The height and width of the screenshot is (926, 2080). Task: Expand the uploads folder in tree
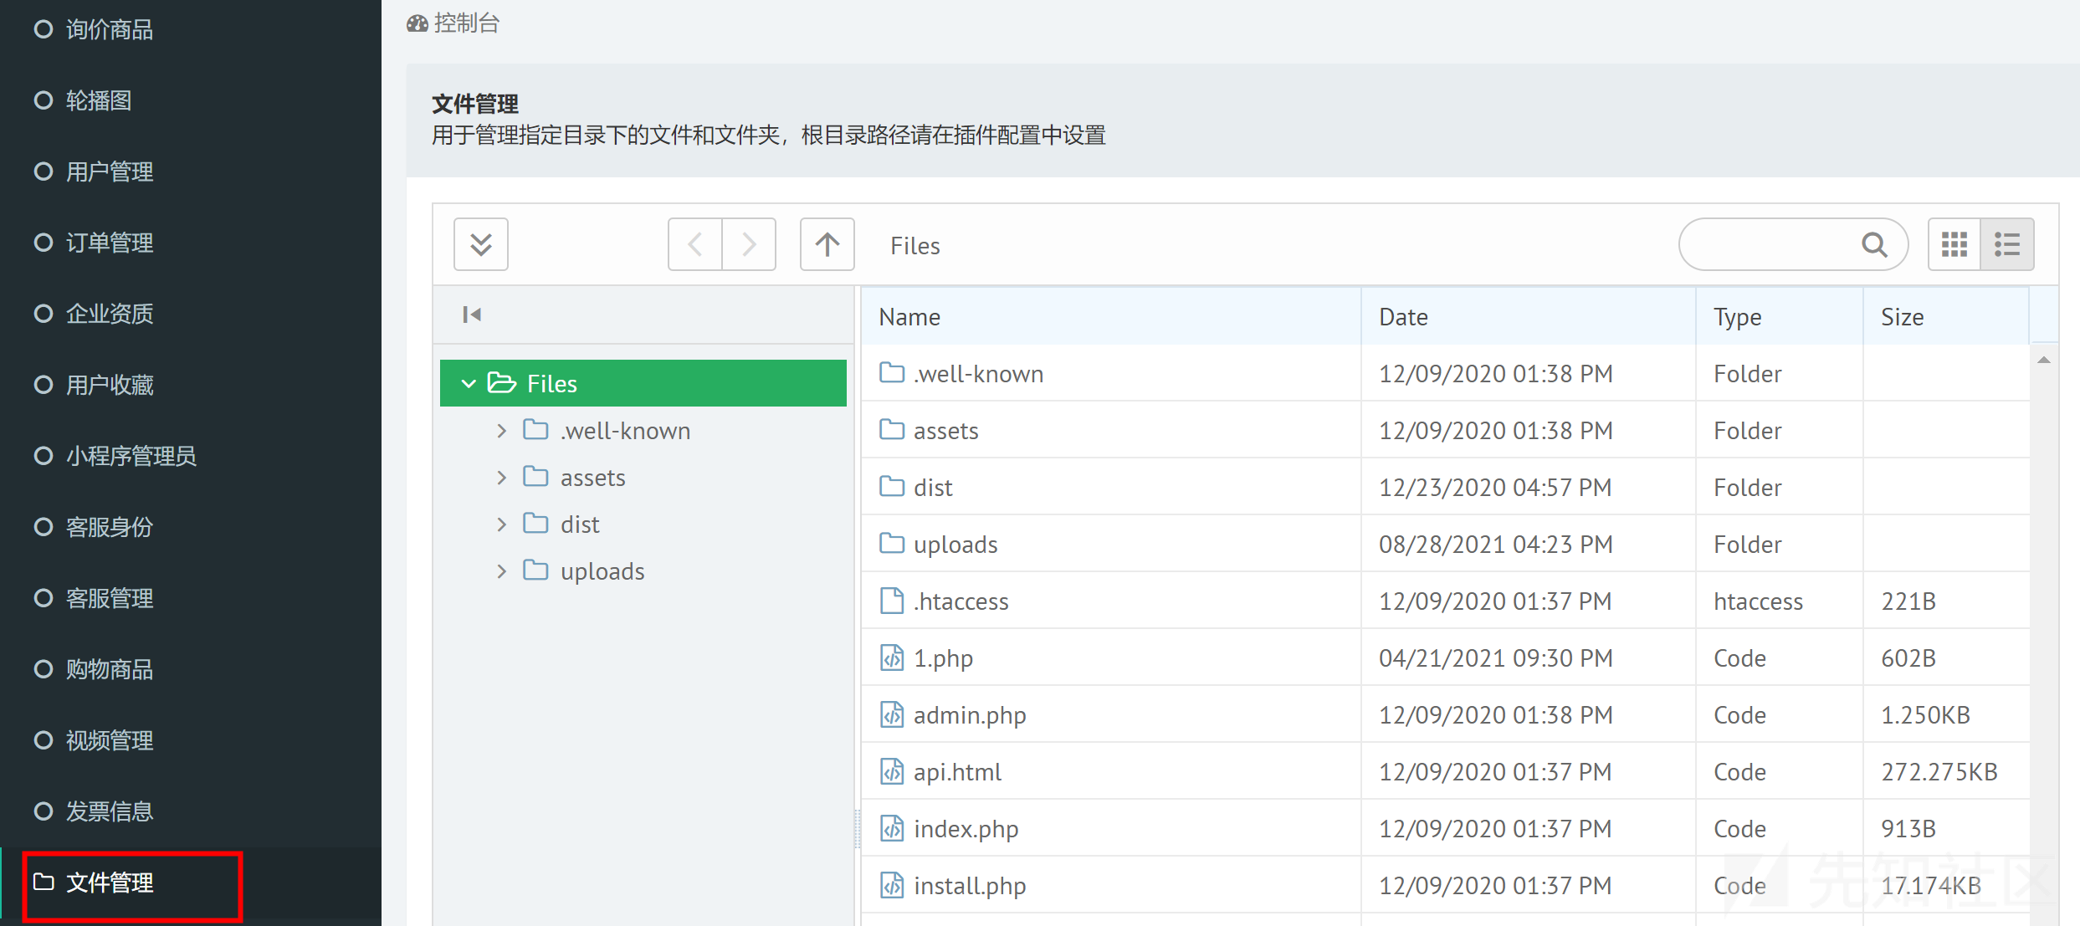[x=501, y=571]
